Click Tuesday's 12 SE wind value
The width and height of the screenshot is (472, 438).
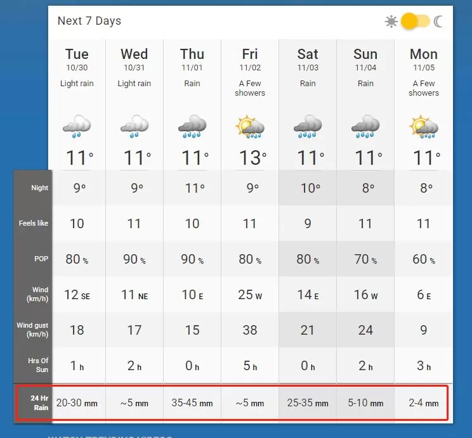tap(77, 295)
